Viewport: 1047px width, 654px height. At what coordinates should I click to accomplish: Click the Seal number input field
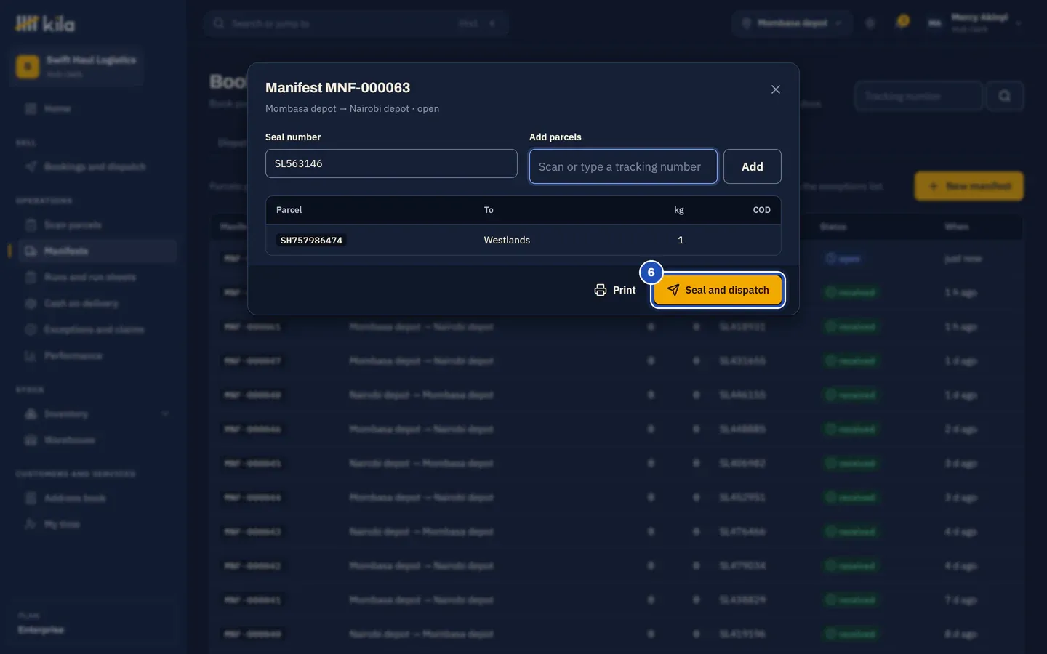pos(391,163)
